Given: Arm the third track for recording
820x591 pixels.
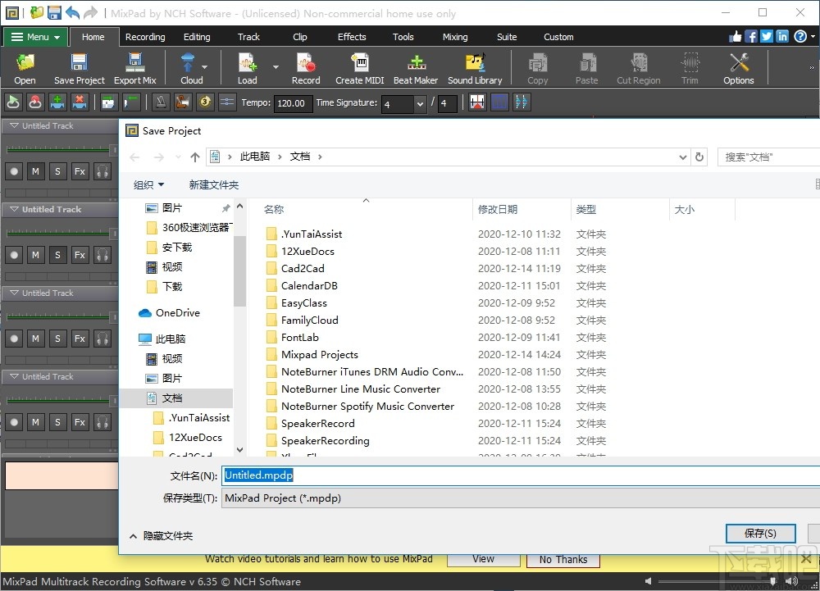Looking at the screenshot, I should click(x=13, y=339).
